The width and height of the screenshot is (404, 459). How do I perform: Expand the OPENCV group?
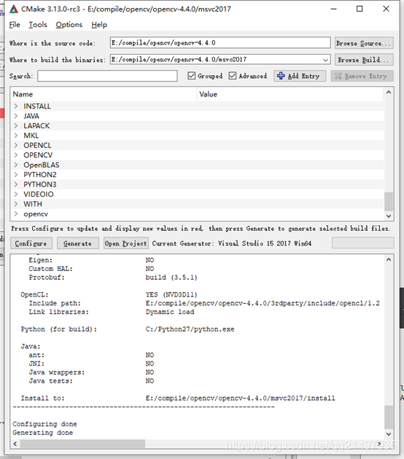coord(16,155)
